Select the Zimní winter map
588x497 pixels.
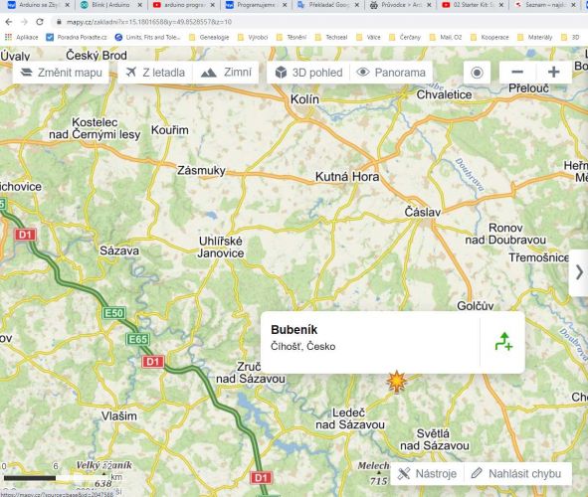(226, 73)
